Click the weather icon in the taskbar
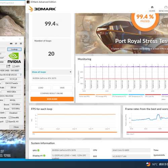 click(x=148, y=164)
